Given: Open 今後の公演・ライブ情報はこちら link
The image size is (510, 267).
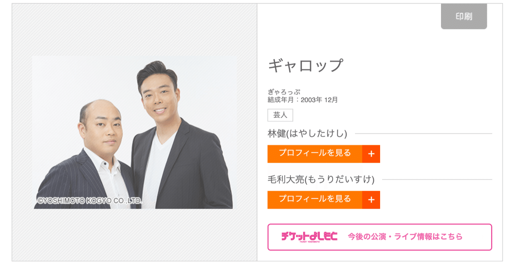Looking at the screenshot, I should pos(405,237).
